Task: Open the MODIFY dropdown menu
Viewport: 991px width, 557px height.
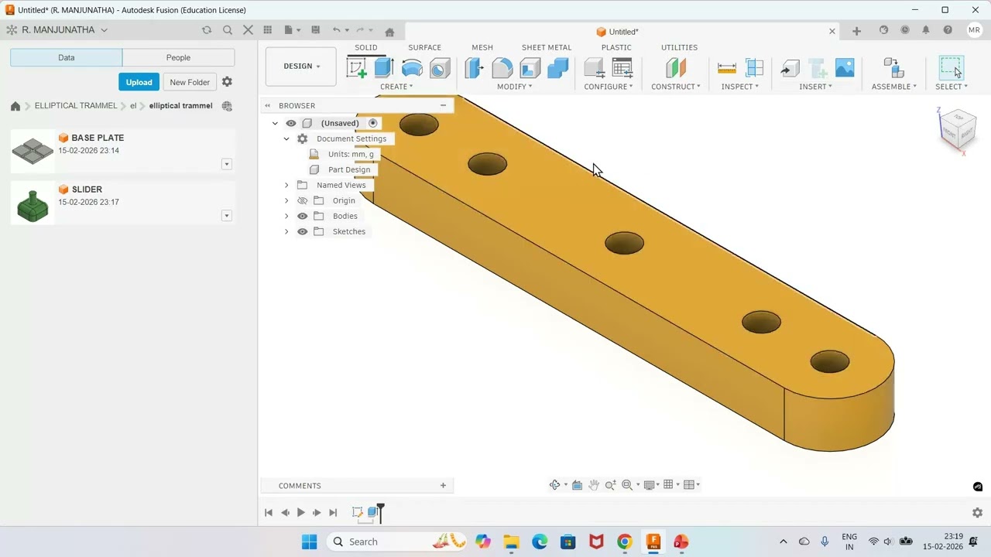Action: coord(514,87)
